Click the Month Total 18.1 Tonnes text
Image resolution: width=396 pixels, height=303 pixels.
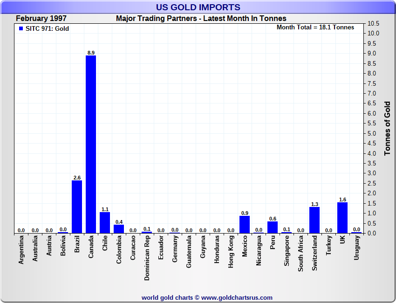pos(315,28)
